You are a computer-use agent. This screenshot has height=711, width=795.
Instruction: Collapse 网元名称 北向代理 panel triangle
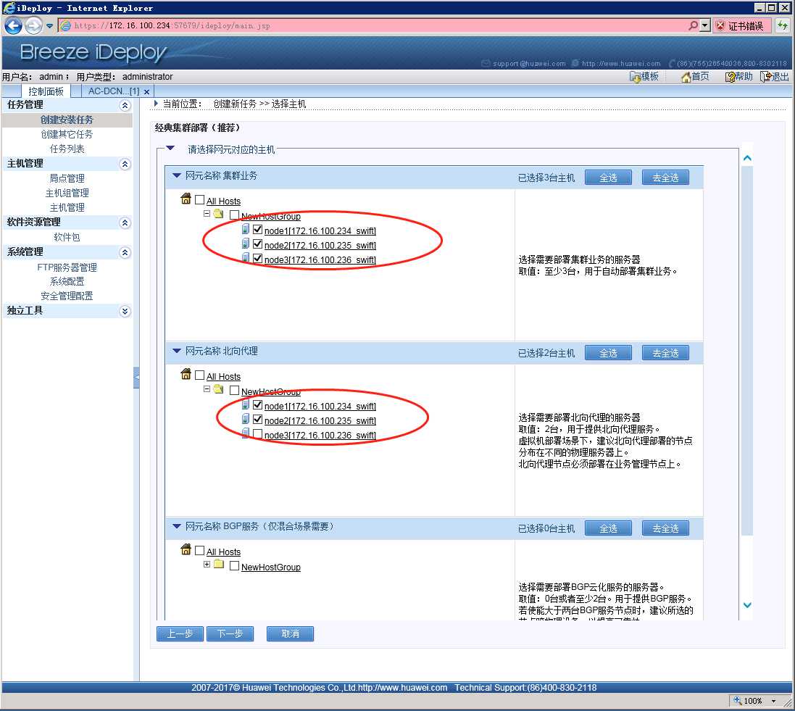(x=176, y=351)
